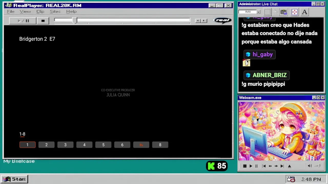The height and width of the screenshot is (184, 328).
Task: Click the next clip arrow in RealPlayer
Action: click(x=204, y=21)
